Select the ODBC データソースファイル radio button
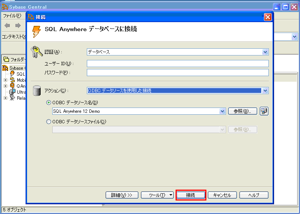The height and width of the screenshot is (214, 300). (x=48, y=121)
